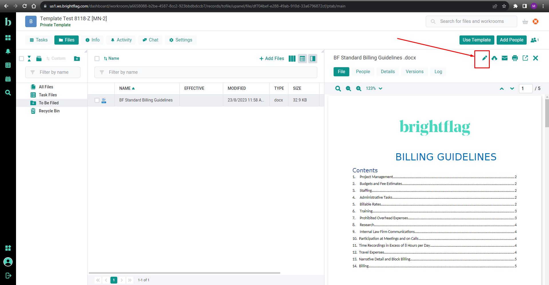Viewport: 549px width, 285px height.
Task: Click the folder stack icon in folder toolbar
Action: coord(39,59)
